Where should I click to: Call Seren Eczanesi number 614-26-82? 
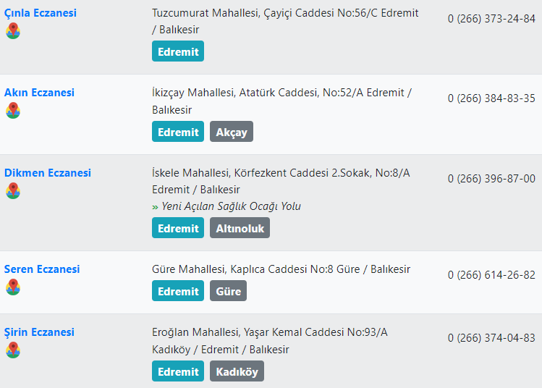click(x=491, y=275)
